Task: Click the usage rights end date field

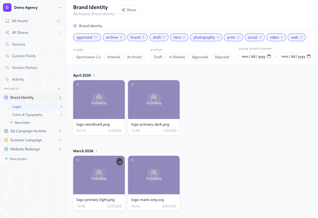Action: pyautogui.click(x=296, y=56)
